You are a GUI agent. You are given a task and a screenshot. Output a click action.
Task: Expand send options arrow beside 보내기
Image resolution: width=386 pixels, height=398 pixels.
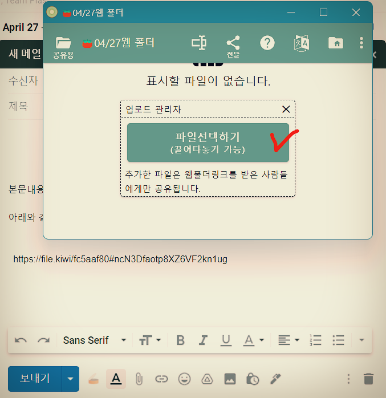(x=71, y=379)
